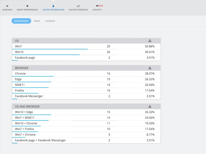Click the 8.77% value for Win7 + Chrome
The image size is (206, 154).
(x=150, y=134)
